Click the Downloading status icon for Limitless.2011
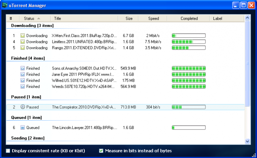The image size is (257, 158). pyautogui.click(x=22, y=41)
